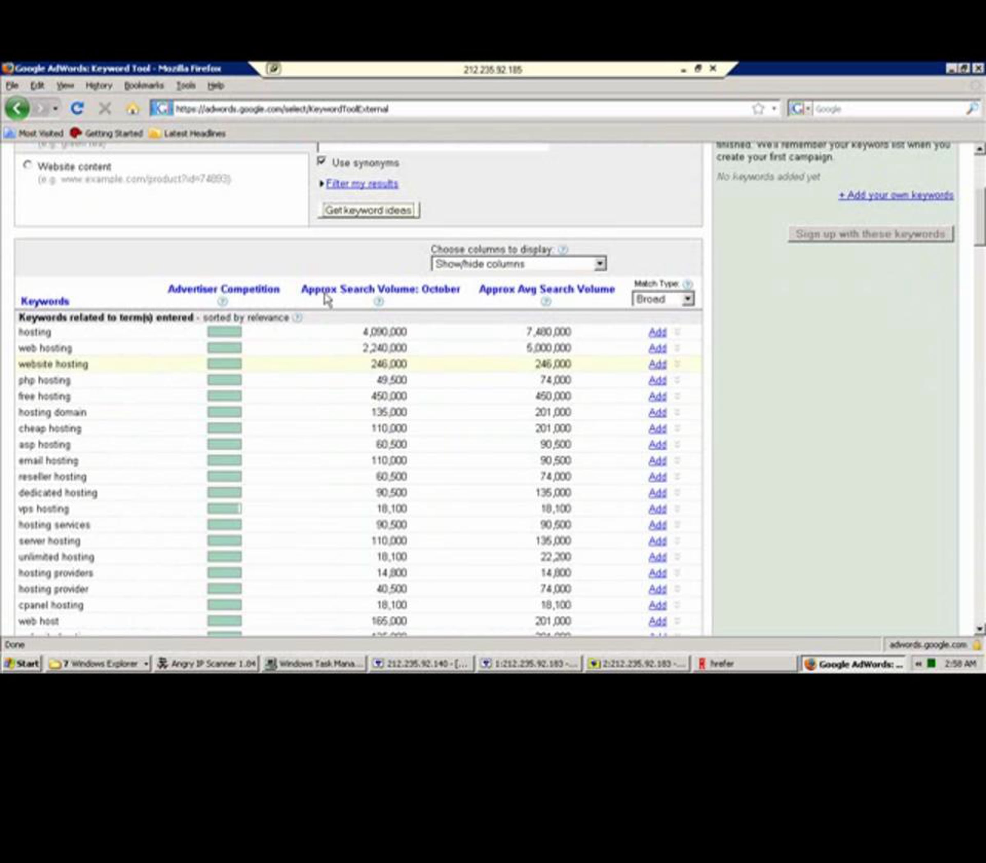Click the 4,090,000 search volume value
Viewport: 986px width, 863px height.
[x=384, y=332]
